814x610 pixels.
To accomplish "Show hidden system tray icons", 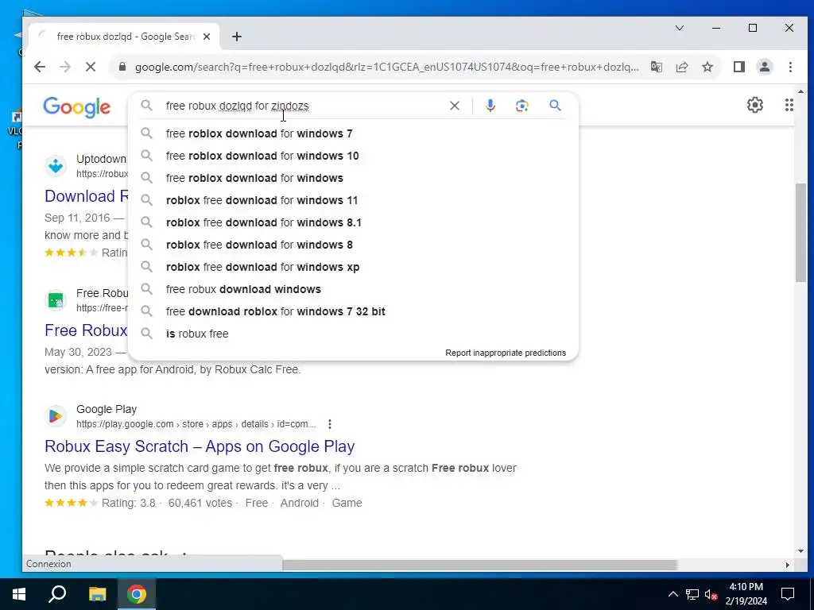I will point(673,594).
